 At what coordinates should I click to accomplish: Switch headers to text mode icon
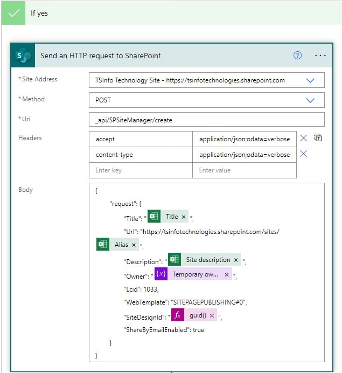click(318, 137)
